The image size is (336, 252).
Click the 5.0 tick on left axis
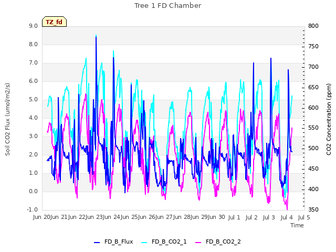pos(34,100)
